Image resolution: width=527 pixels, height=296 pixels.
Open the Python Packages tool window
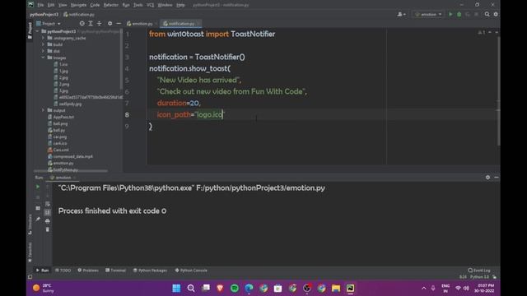point(150,271)
